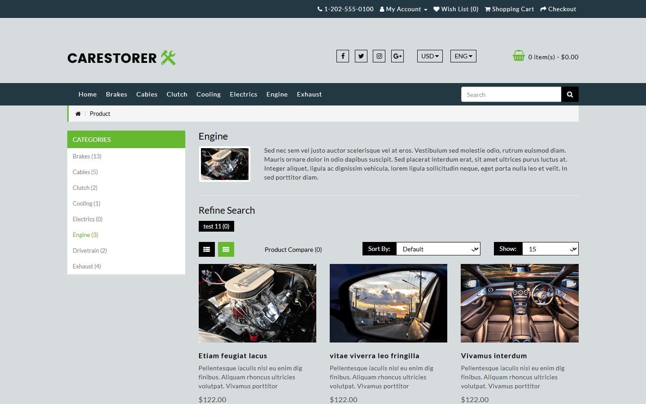Open the vitae viverra leo fringilla mirror image

tap(388, 303)
